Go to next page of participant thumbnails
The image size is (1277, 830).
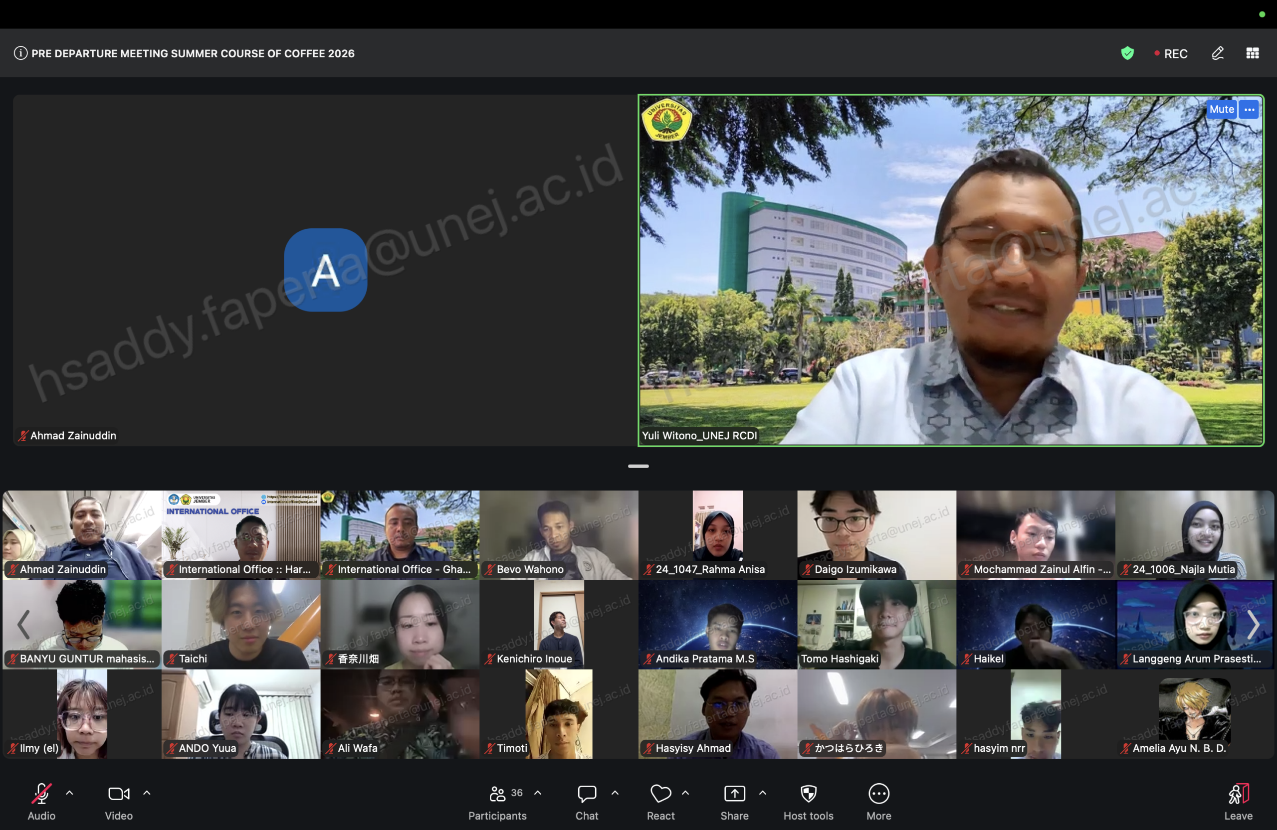[1254, 624]
